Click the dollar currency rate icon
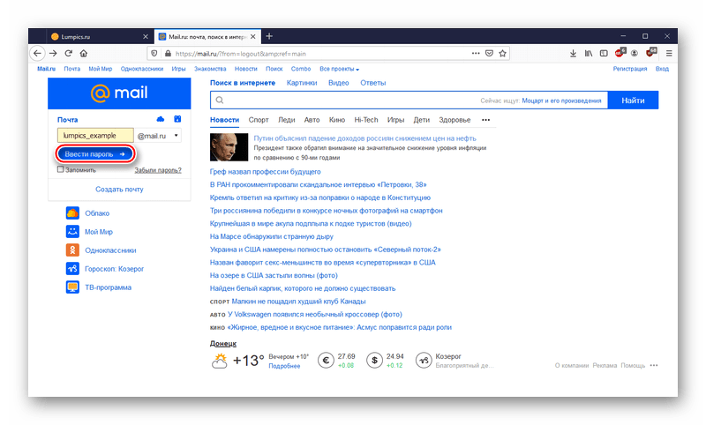This screenshot has width=706, height=425. click(374, 361)
